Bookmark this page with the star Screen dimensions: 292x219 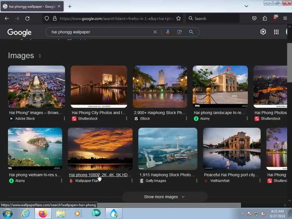pyautogui.click(x=179, y=18)
